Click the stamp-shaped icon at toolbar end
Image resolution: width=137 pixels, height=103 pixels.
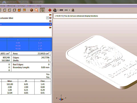73,10
